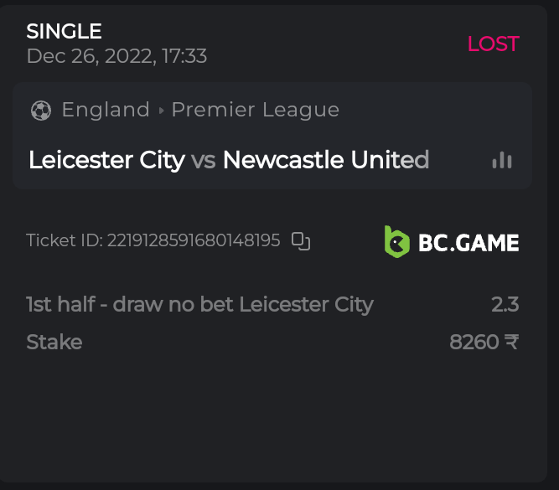Click the Stake label
This screenshot has width=559, height=490.
[54, 342]
